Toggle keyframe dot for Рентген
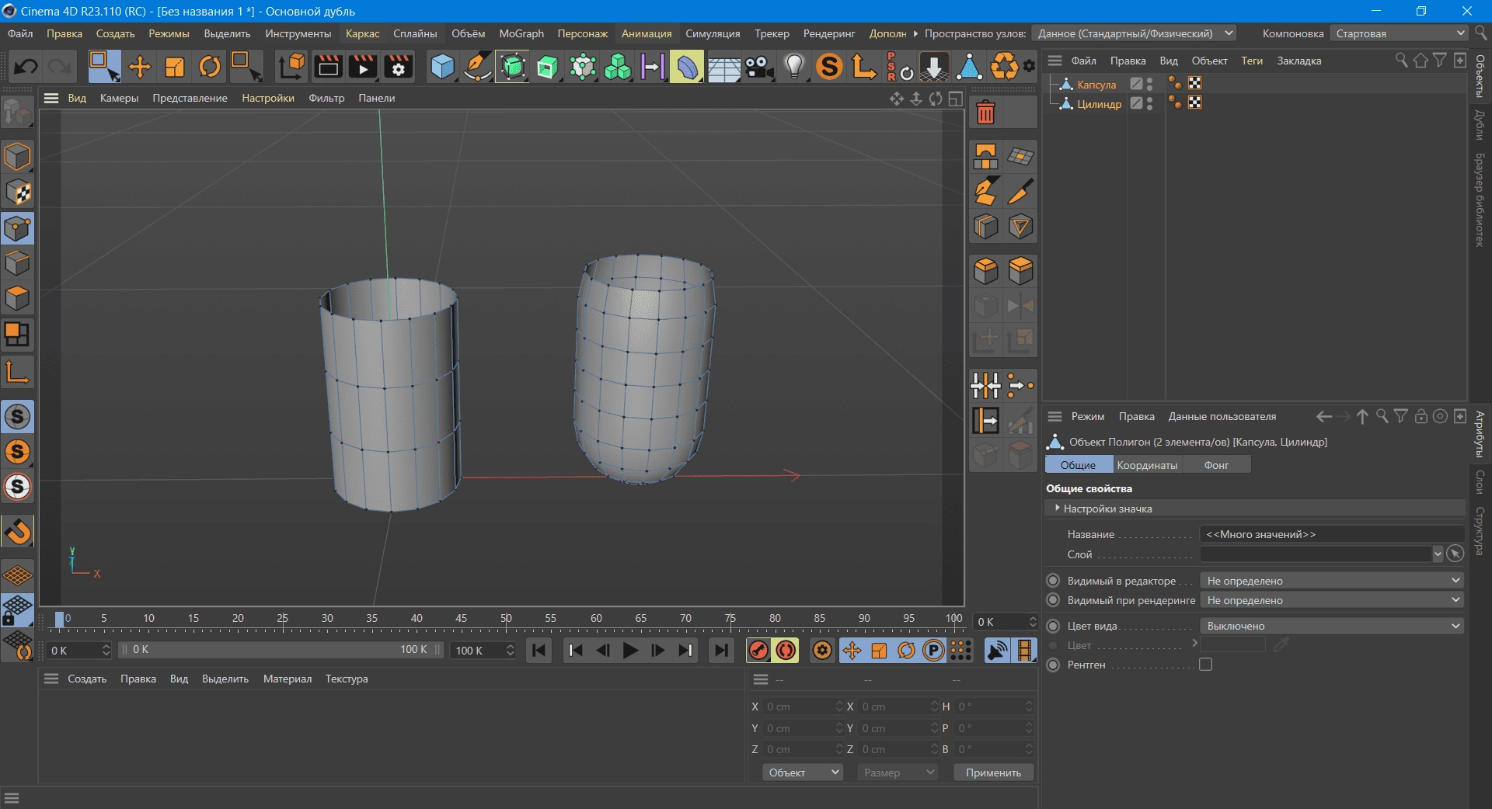Viewport: 1492px width, 809px height. (1053, 665)
